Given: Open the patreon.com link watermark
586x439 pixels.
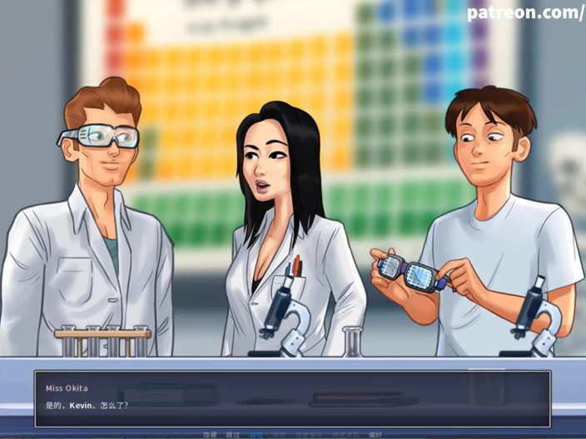Looking at the screenshot, I should 526,13.
